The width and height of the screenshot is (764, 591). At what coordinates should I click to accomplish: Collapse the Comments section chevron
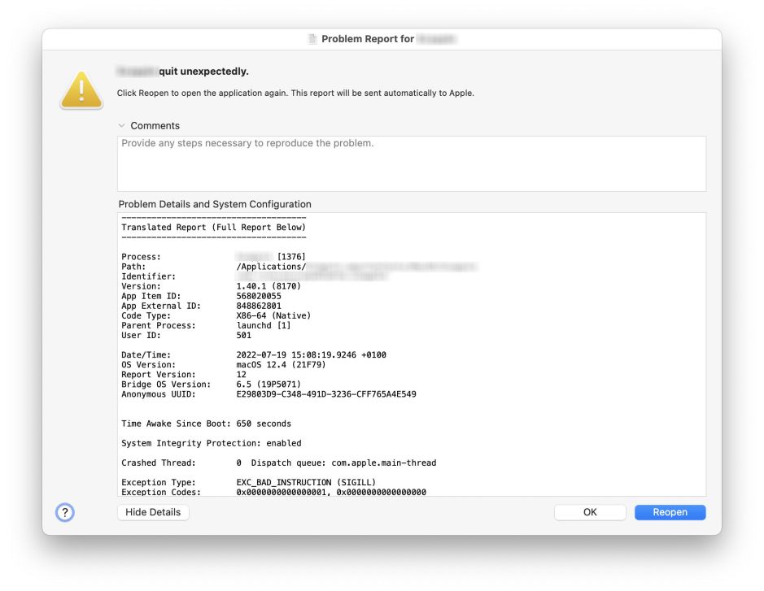tap(122, 126)
